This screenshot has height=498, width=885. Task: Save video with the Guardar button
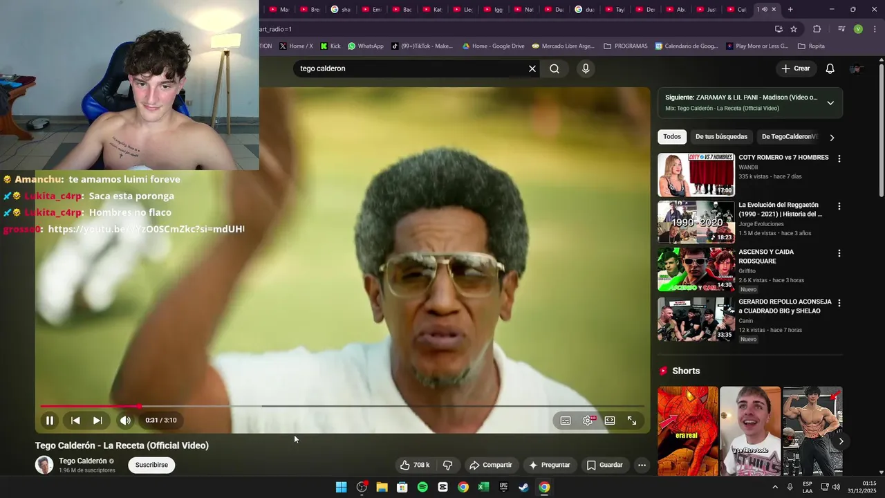605,465
